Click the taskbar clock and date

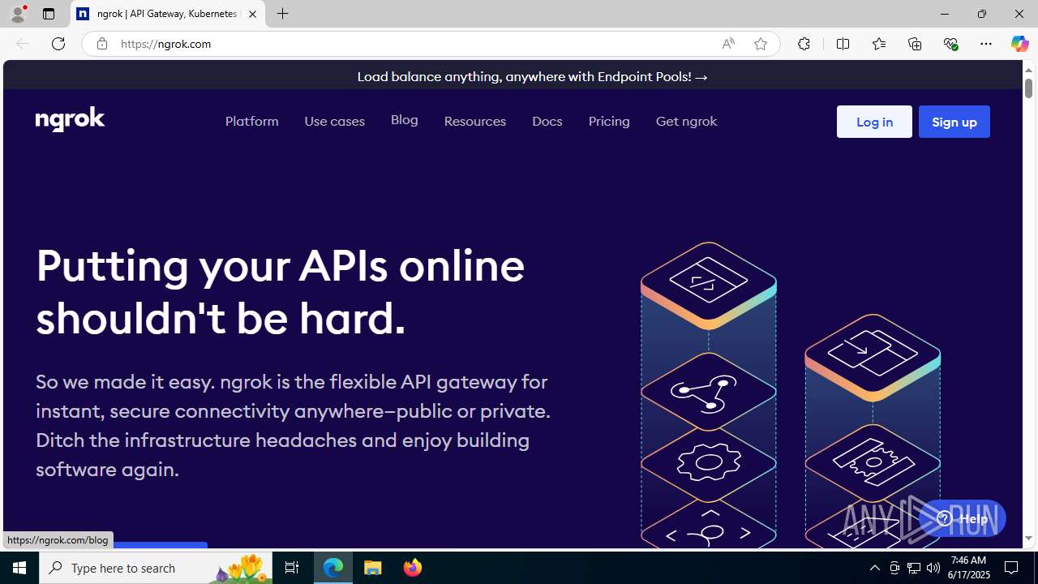[x=967, y=568]
